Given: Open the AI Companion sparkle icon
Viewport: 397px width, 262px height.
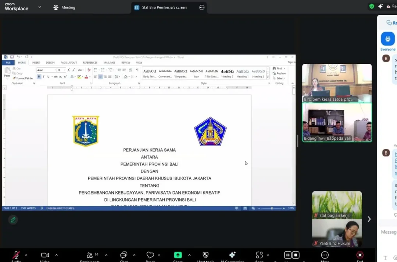Looking at the screenshot, I should pos(232,255).
